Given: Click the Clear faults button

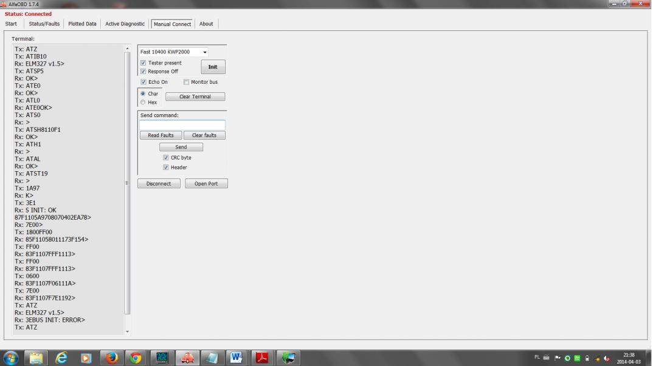Looking at the screenshot, I should click(204, 135).
